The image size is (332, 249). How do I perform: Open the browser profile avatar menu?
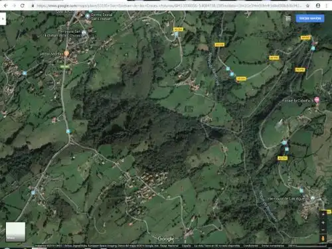coord(318,5)
